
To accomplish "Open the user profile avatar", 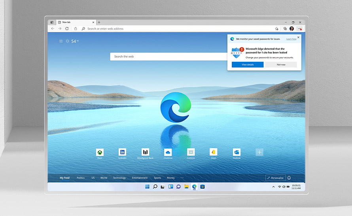I will (x=291, y=28).
